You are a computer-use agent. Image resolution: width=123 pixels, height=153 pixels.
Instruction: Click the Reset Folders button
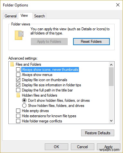coord(91,42)
